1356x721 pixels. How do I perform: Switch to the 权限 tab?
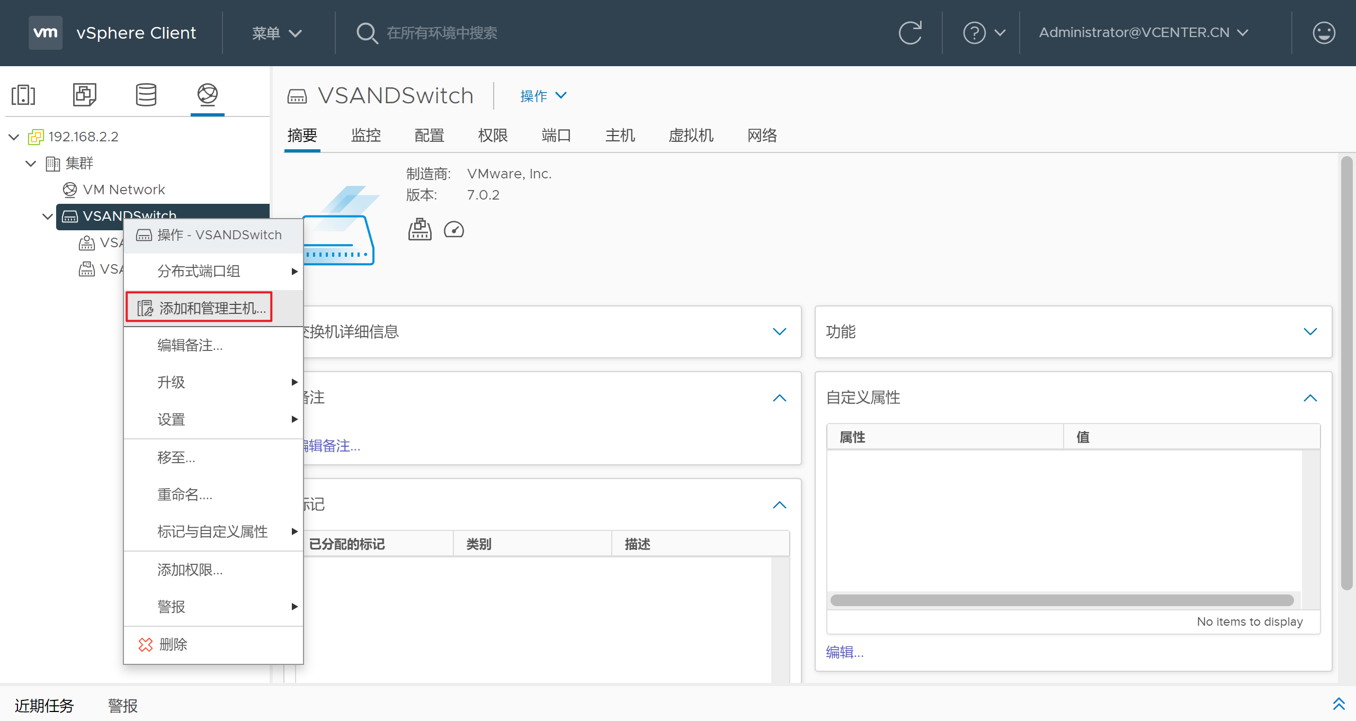pos(493,136)
